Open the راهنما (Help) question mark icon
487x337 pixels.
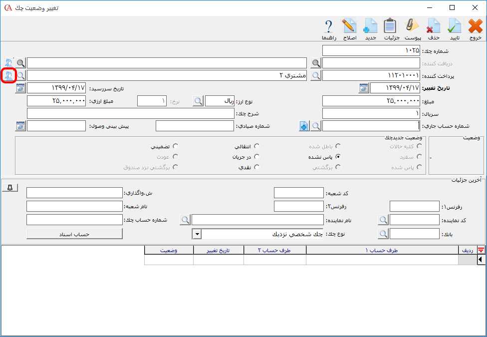[328, 26]
